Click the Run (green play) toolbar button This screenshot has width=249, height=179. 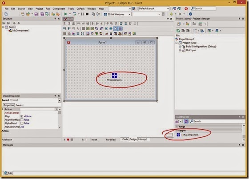(65, 14)
